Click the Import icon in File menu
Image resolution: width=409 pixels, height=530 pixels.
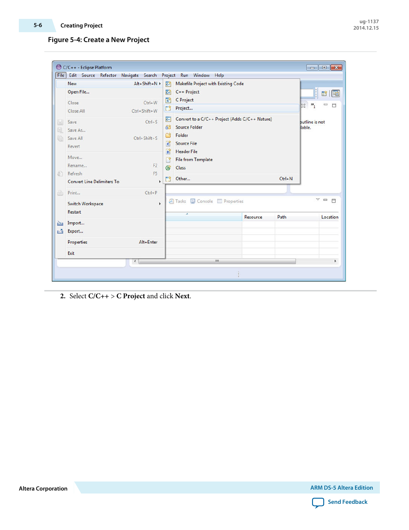click(60, 223)
